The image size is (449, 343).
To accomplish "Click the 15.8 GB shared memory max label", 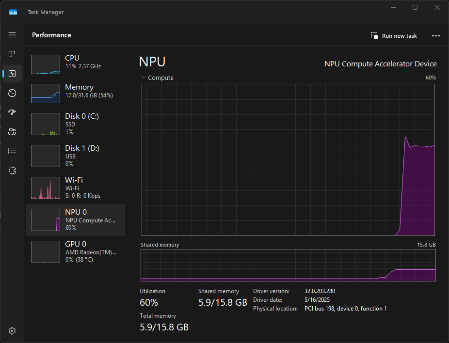I will [x=426, y=245].
